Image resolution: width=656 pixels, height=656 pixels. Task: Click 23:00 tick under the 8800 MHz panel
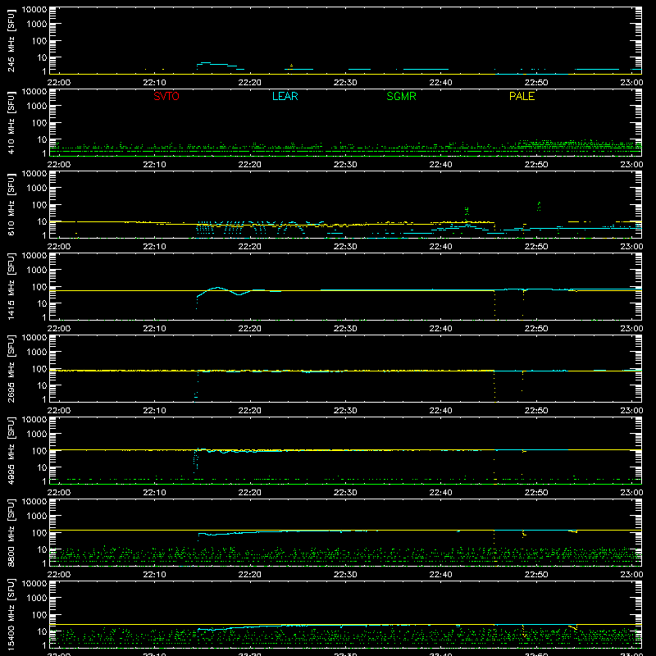coord(631,575)
